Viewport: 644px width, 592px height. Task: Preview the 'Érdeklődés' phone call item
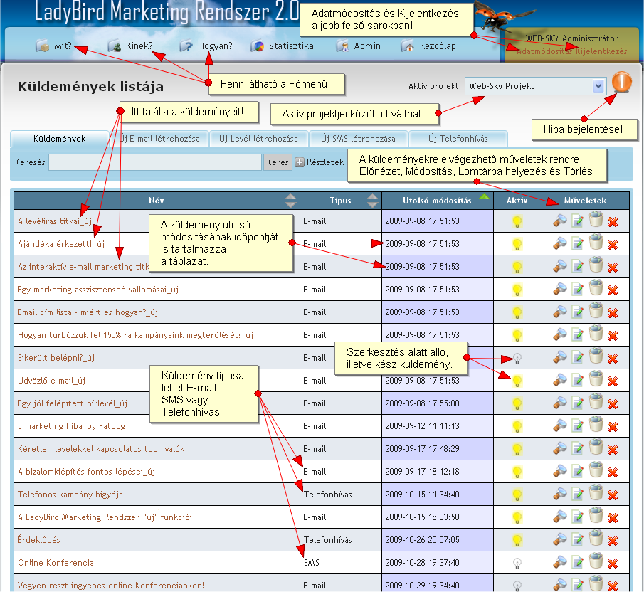coord(559,540)
